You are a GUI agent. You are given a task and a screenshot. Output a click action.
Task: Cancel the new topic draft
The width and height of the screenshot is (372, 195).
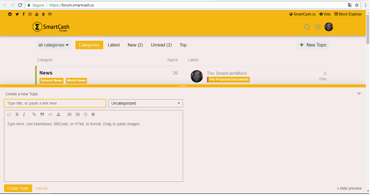point(42,188)
